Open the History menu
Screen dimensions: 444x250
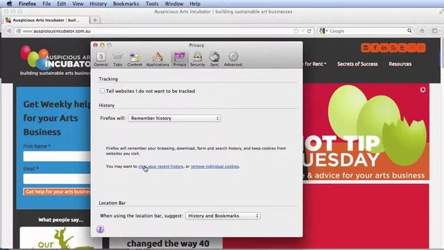point(98,3)
